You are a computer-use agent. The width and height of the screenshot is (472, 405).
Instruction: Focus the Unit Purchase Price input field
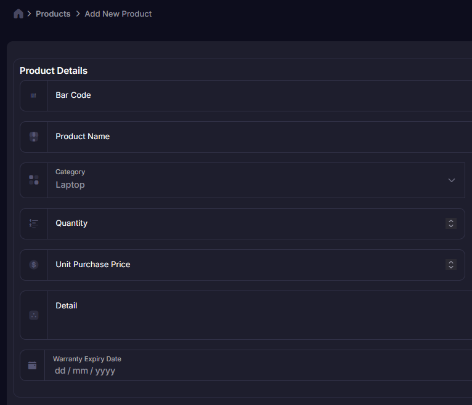[x=246, y=265]
